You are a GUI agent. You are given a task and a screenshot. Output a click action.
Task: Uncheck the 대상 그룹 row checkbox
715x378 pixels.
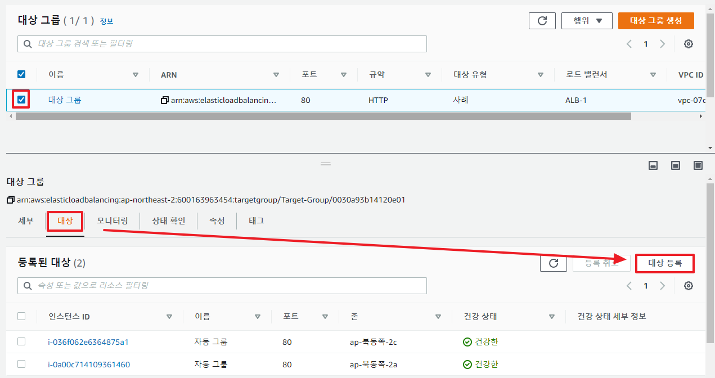(x=21, y=100)
